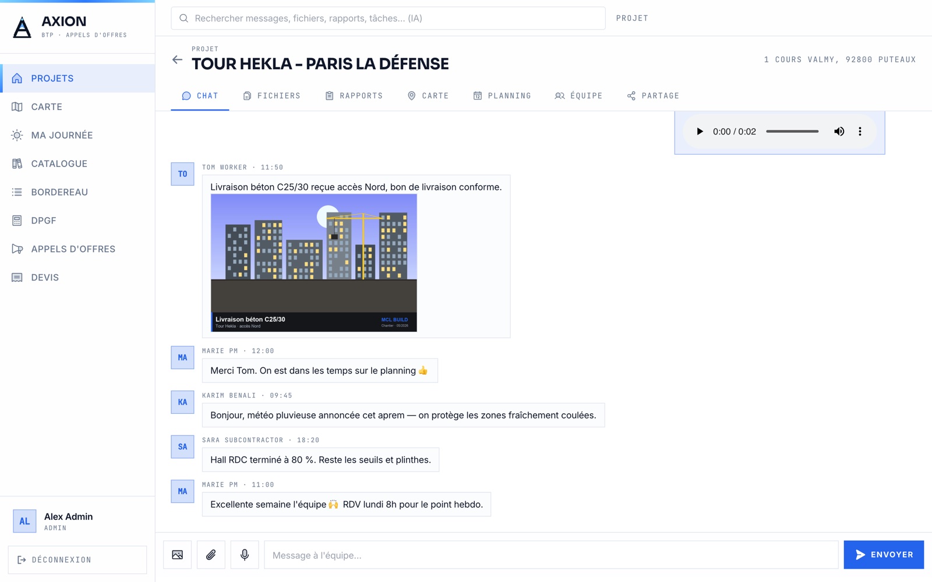This screenshot has height=582, width=932.
Task: Switch to the Rapports tab
Action: coord(354,95)
